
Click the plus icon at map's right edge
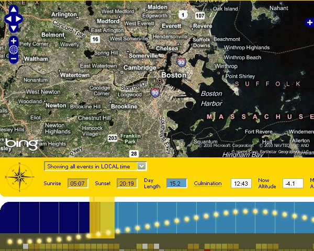pyautogui.click(x=309, y=22)
